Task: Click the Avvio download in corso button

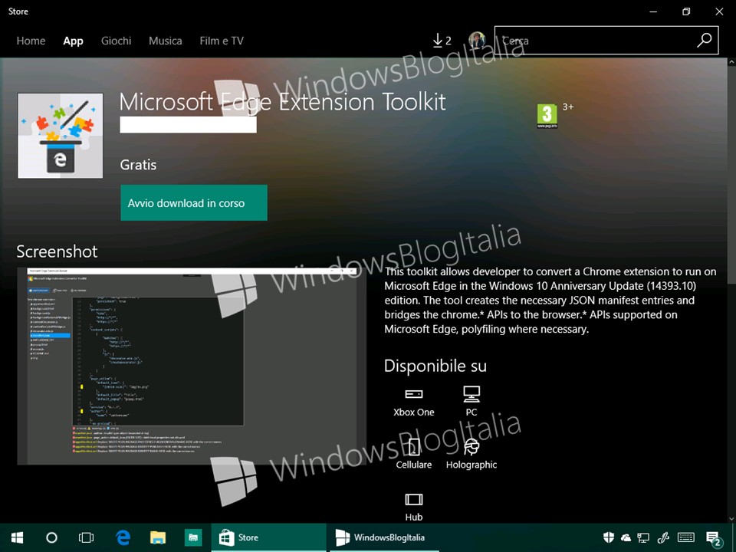Action: tap(194, 202)
